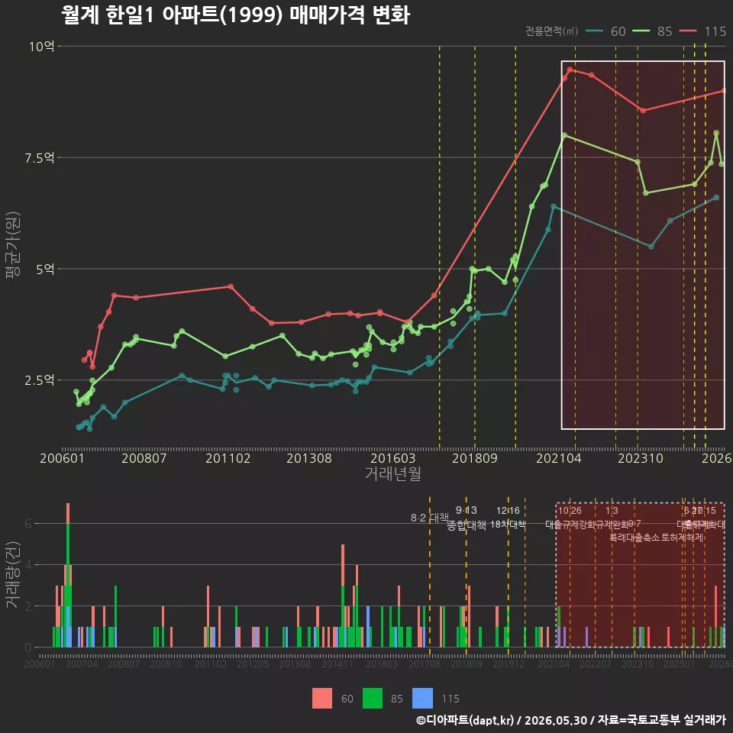Select the 115 red line legend entry
The width and height of the screenshot is (733, 733).
point(702,31)
